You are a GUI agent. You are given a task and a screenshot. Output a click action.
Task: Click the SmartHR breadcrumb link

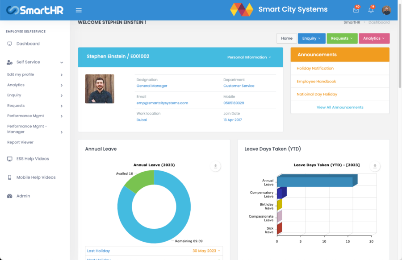tap(352, 22)
